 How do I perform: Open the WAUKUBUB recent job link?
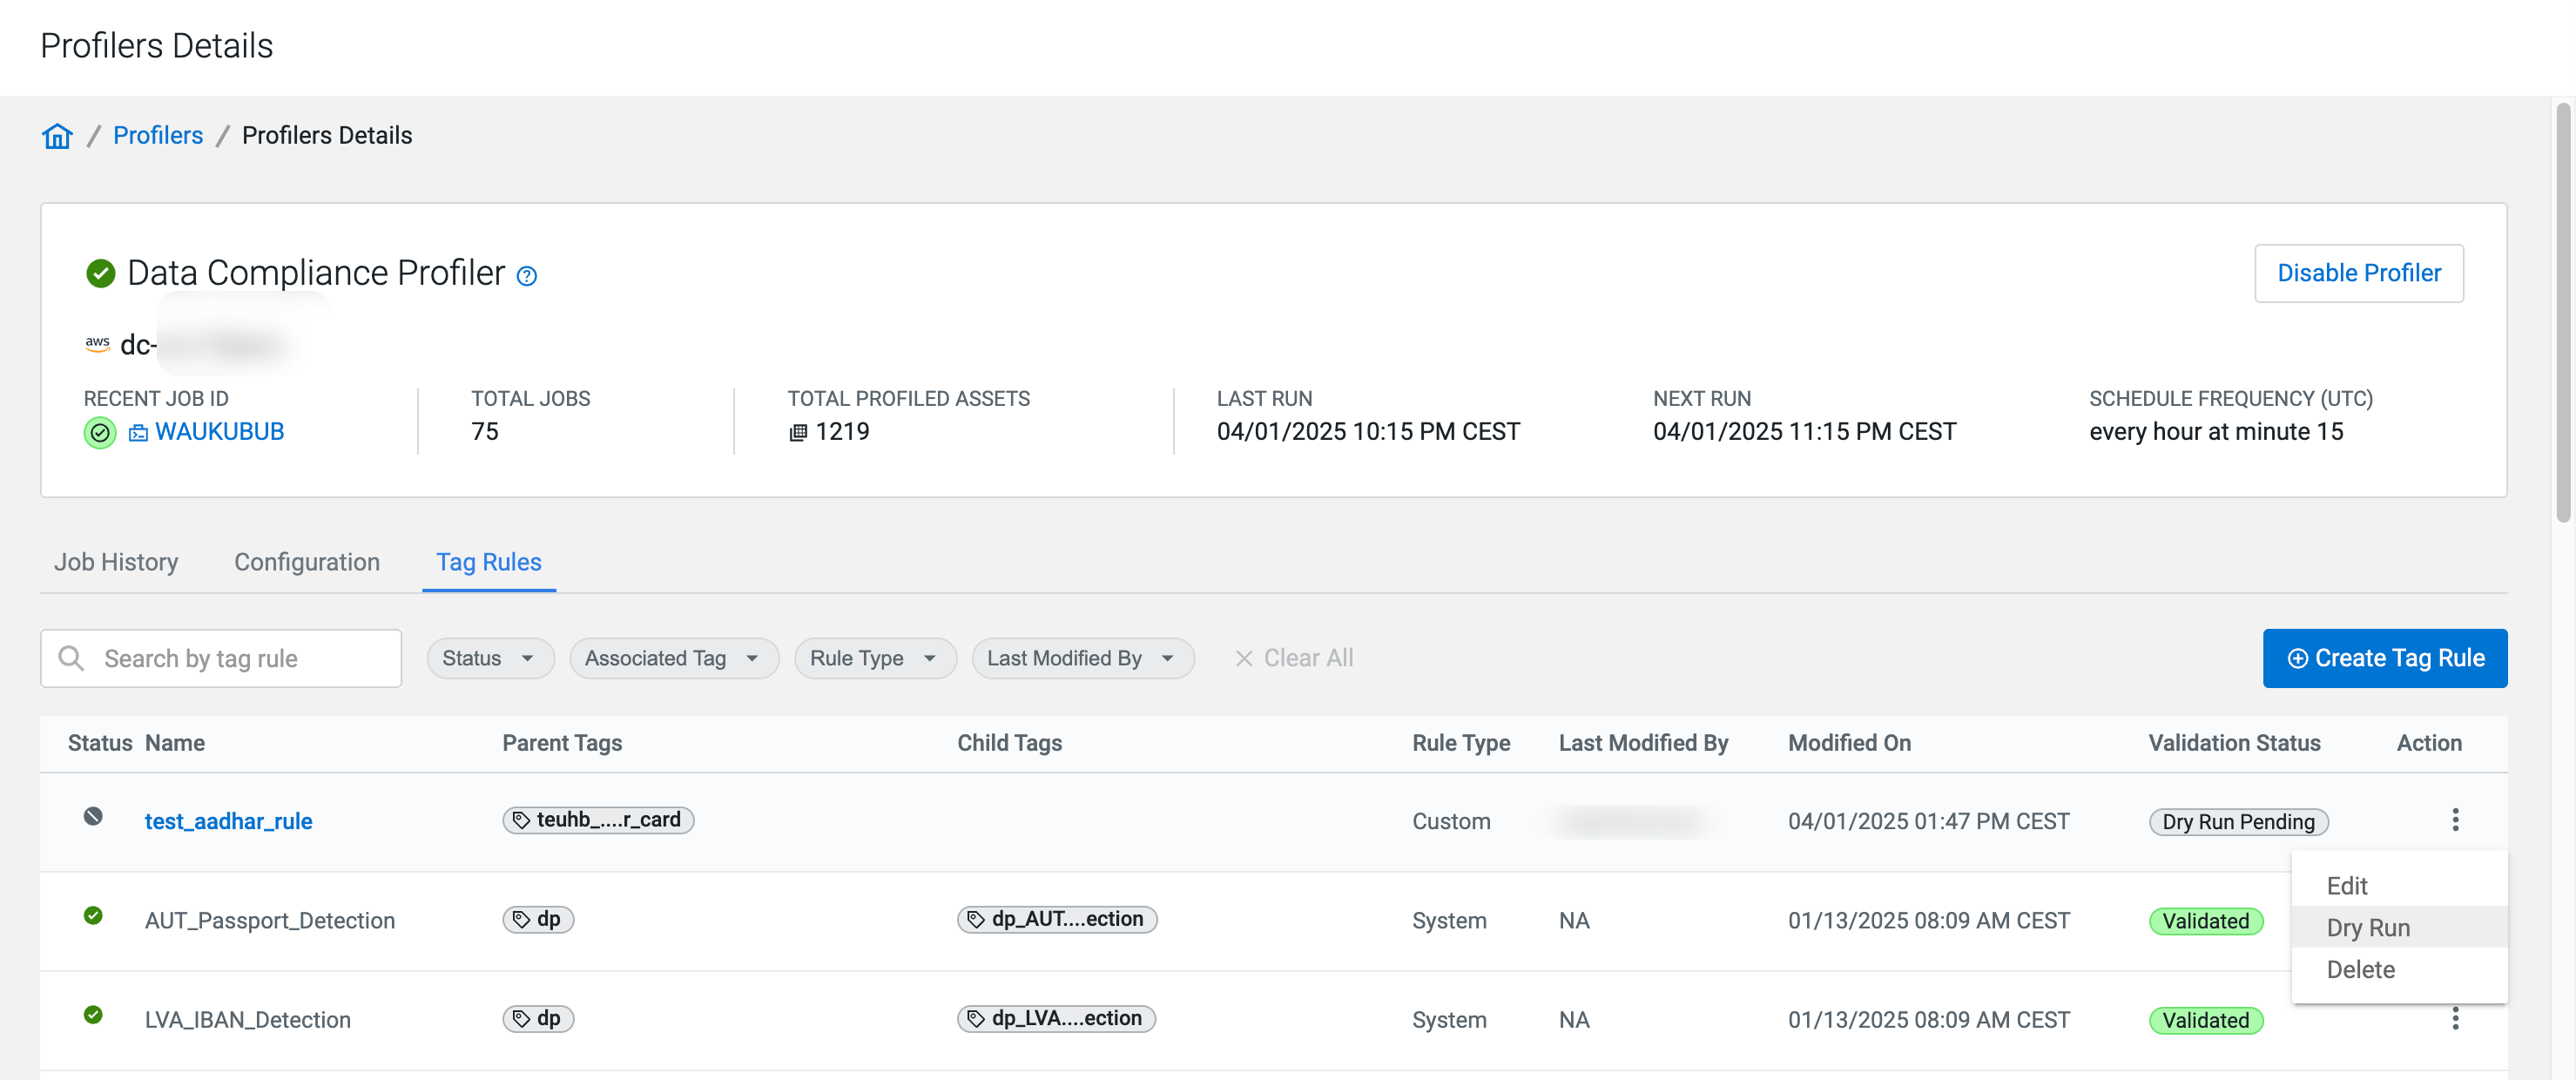[219, 432]
